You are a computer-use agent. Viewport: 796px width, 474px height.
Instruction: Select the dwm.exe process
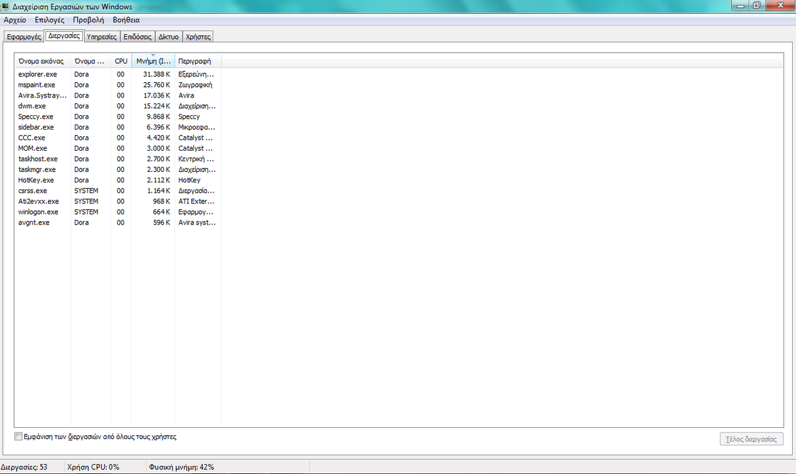[119, 106]
